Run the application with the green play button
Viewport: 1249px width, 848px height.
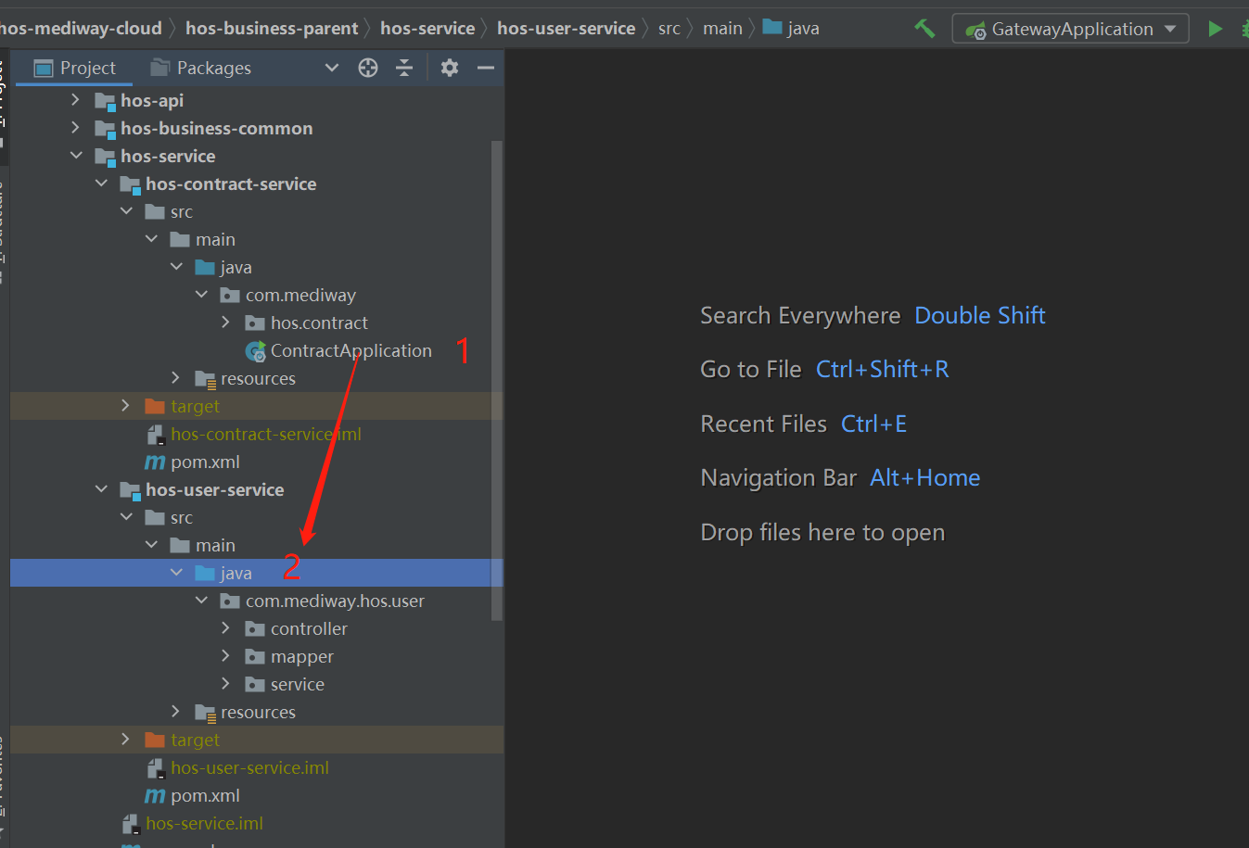coord(1215,29)
